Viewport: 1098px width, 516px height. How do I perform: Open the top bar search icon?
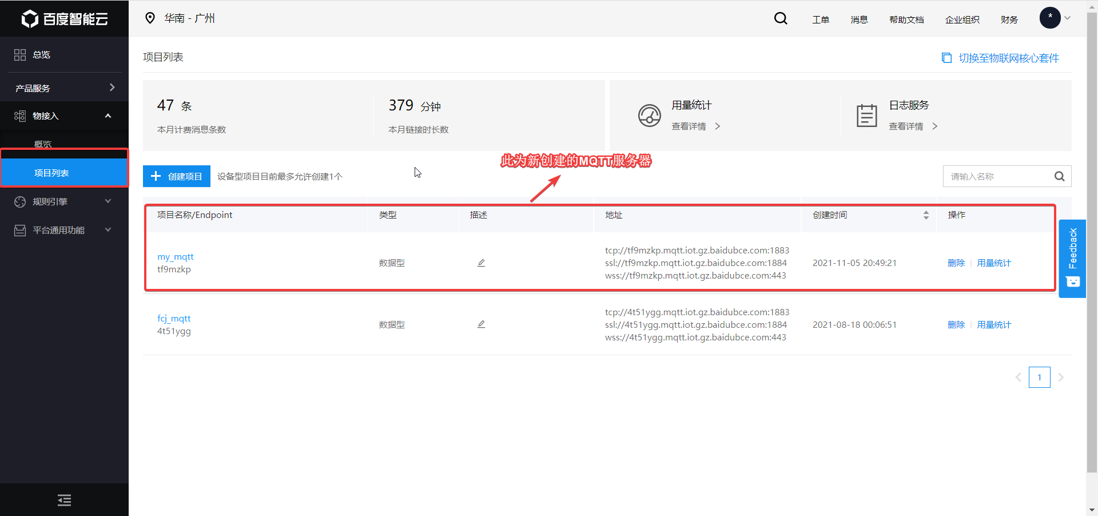click(x=781, y=18)
